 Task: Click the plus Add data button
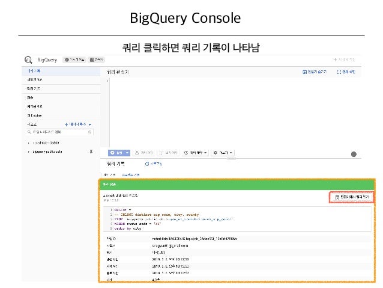point(75,124)
